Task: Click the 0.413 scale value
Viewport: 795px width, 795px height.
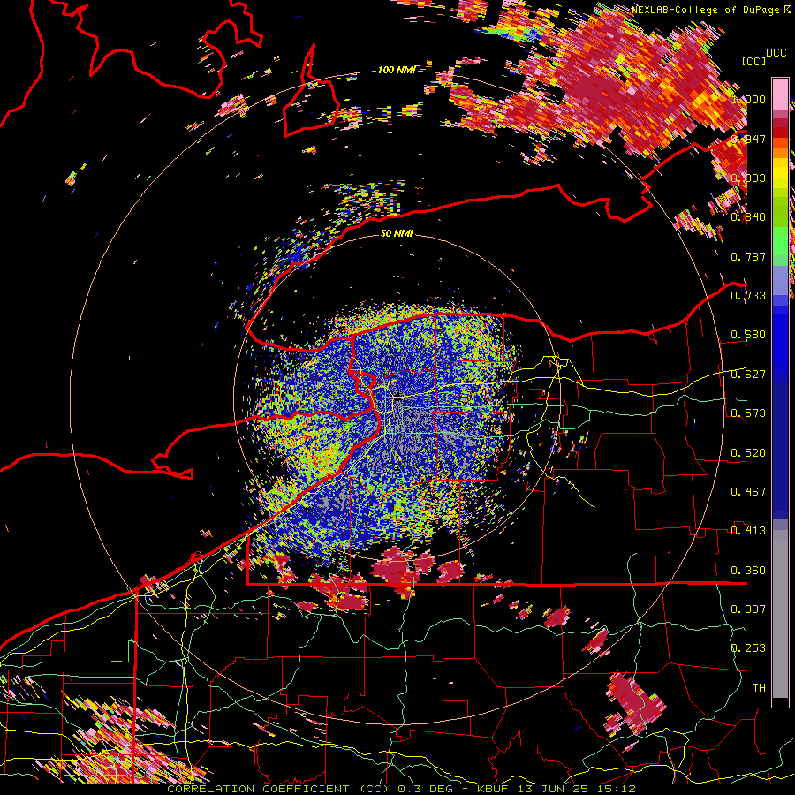Action: pos(748,531)
